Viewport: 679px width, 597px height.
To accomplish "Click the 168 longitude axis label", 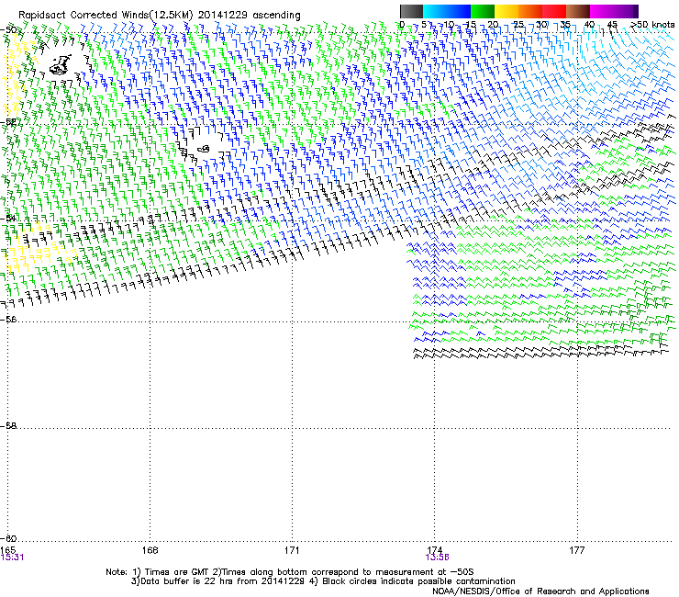I will tap(150, 550).
